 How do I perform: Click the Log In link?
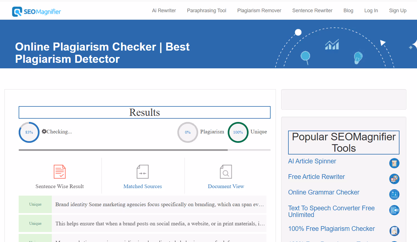pyautogui.click(x=371, y=10)
